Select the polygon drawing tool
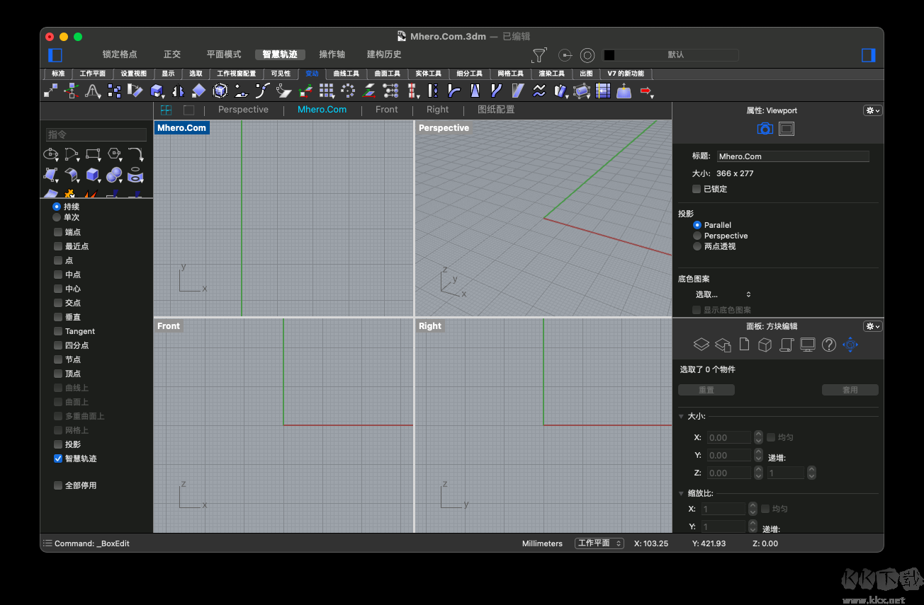 (115, 154)
